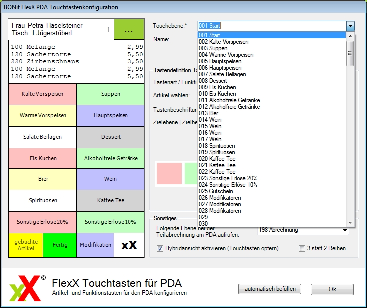Tap the 'Bier' touch key

(x=43, y=179)
